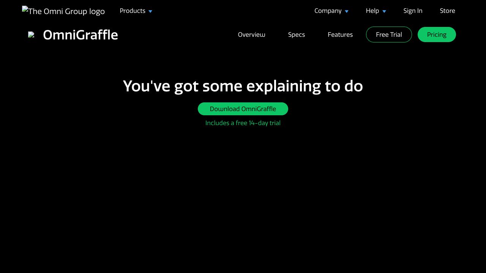The width and height of the screenshot is (486, 273).
Task: Open the Help menu label
Action: [372, 11]
